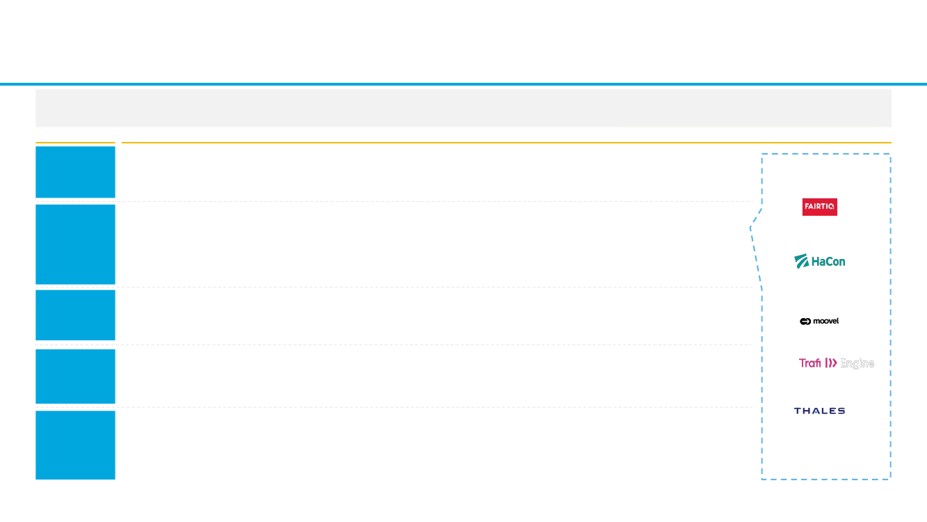Viewport: 927px width, 522px height.
Task: Click the bottom blue category box
Action: 75,445
